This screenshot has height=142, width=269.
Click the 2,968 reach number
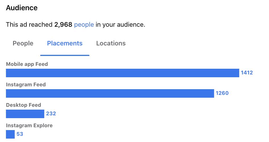[63, 24]
